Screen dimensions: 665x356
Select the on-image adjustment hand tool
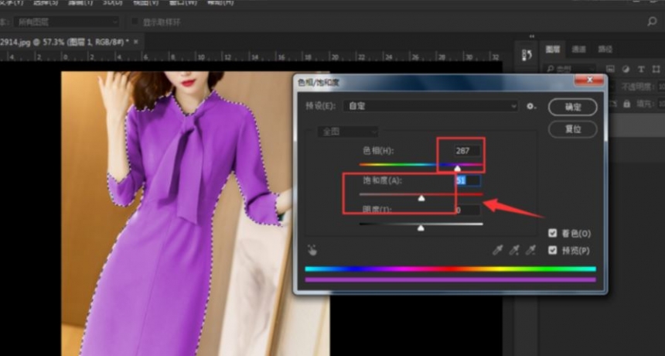(312, 250)
